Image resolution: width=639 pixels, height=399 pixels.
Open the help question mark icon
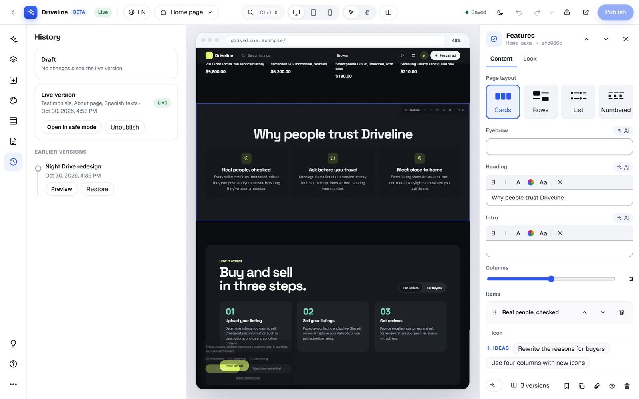13,364
